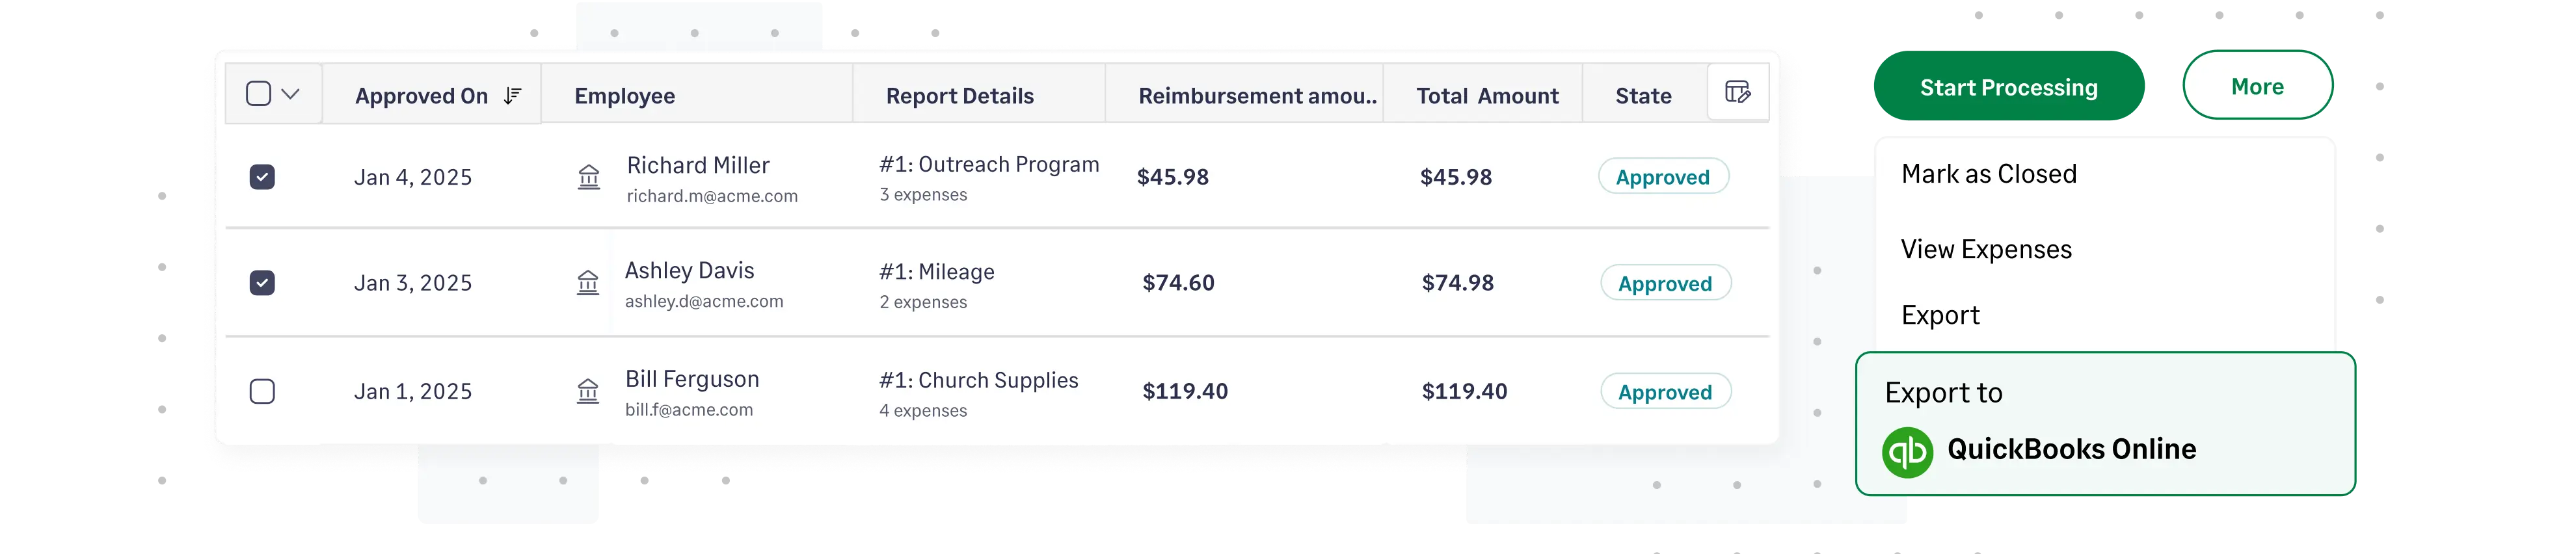The height and width of the screenshot is (554, 2576).
Task: Click Ashley Davis's name in the table
Action: 690,270
